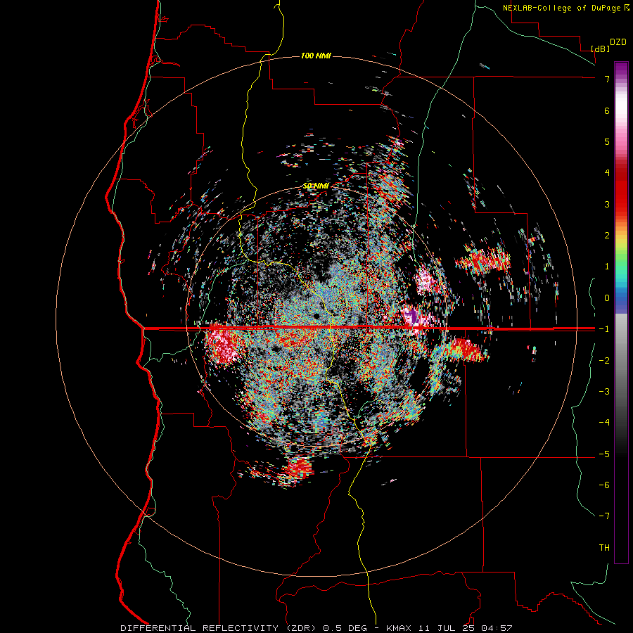The width and height of the screenshot is (633, 633).
Task: Click the 50 NMI range ring label
Action: [x=316, y=186]
